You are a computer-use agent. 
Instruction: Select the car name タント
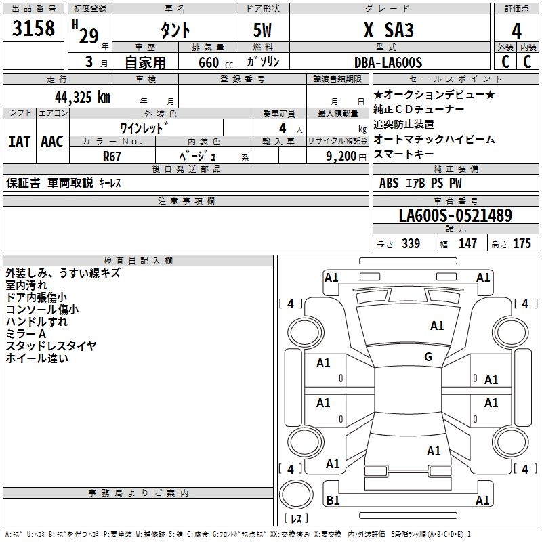pyautogui.click(x=175, y=30)
